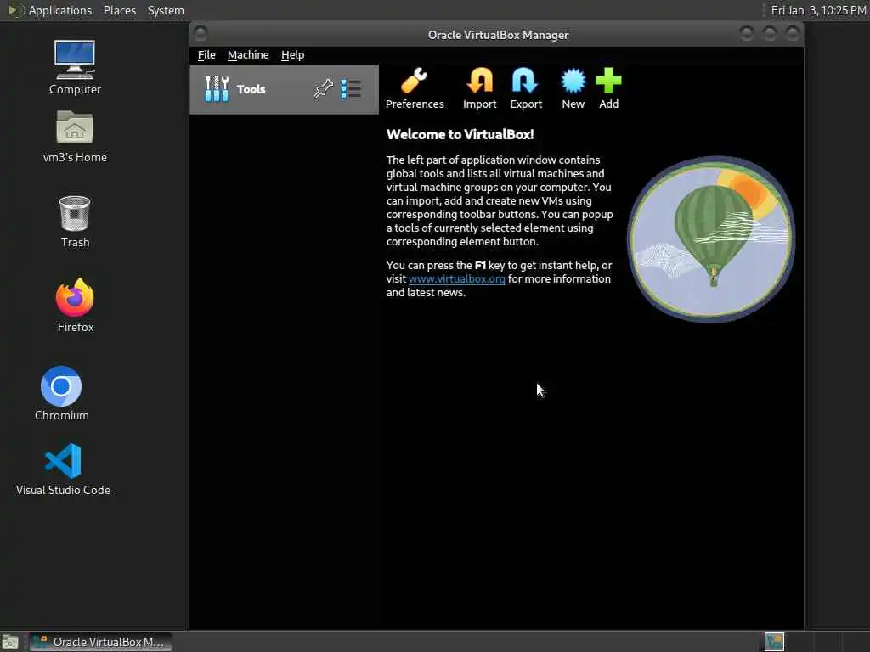This screenshot has height=652, width=870.
Task: Click the show desktop icon in bottom panel
Action: [x=10, y=643]
